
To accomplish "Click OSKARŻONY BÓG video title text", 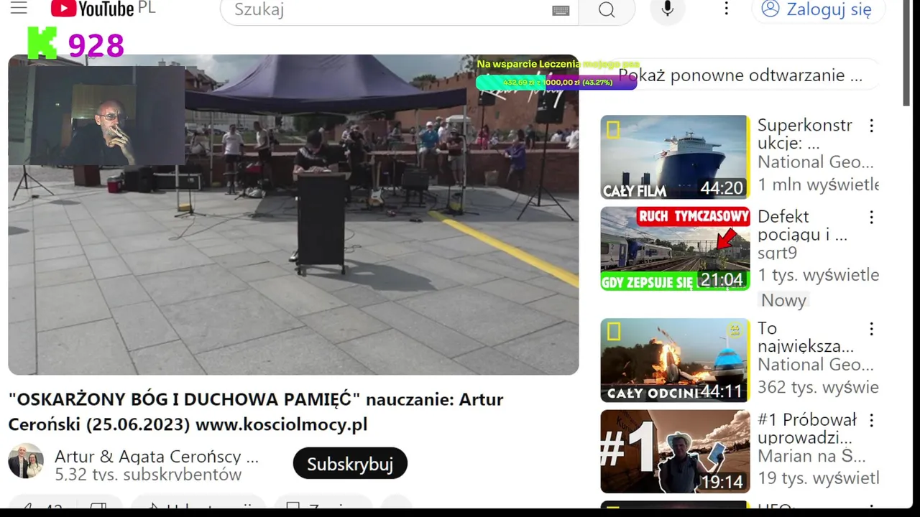I will click(x=256, y=411).
